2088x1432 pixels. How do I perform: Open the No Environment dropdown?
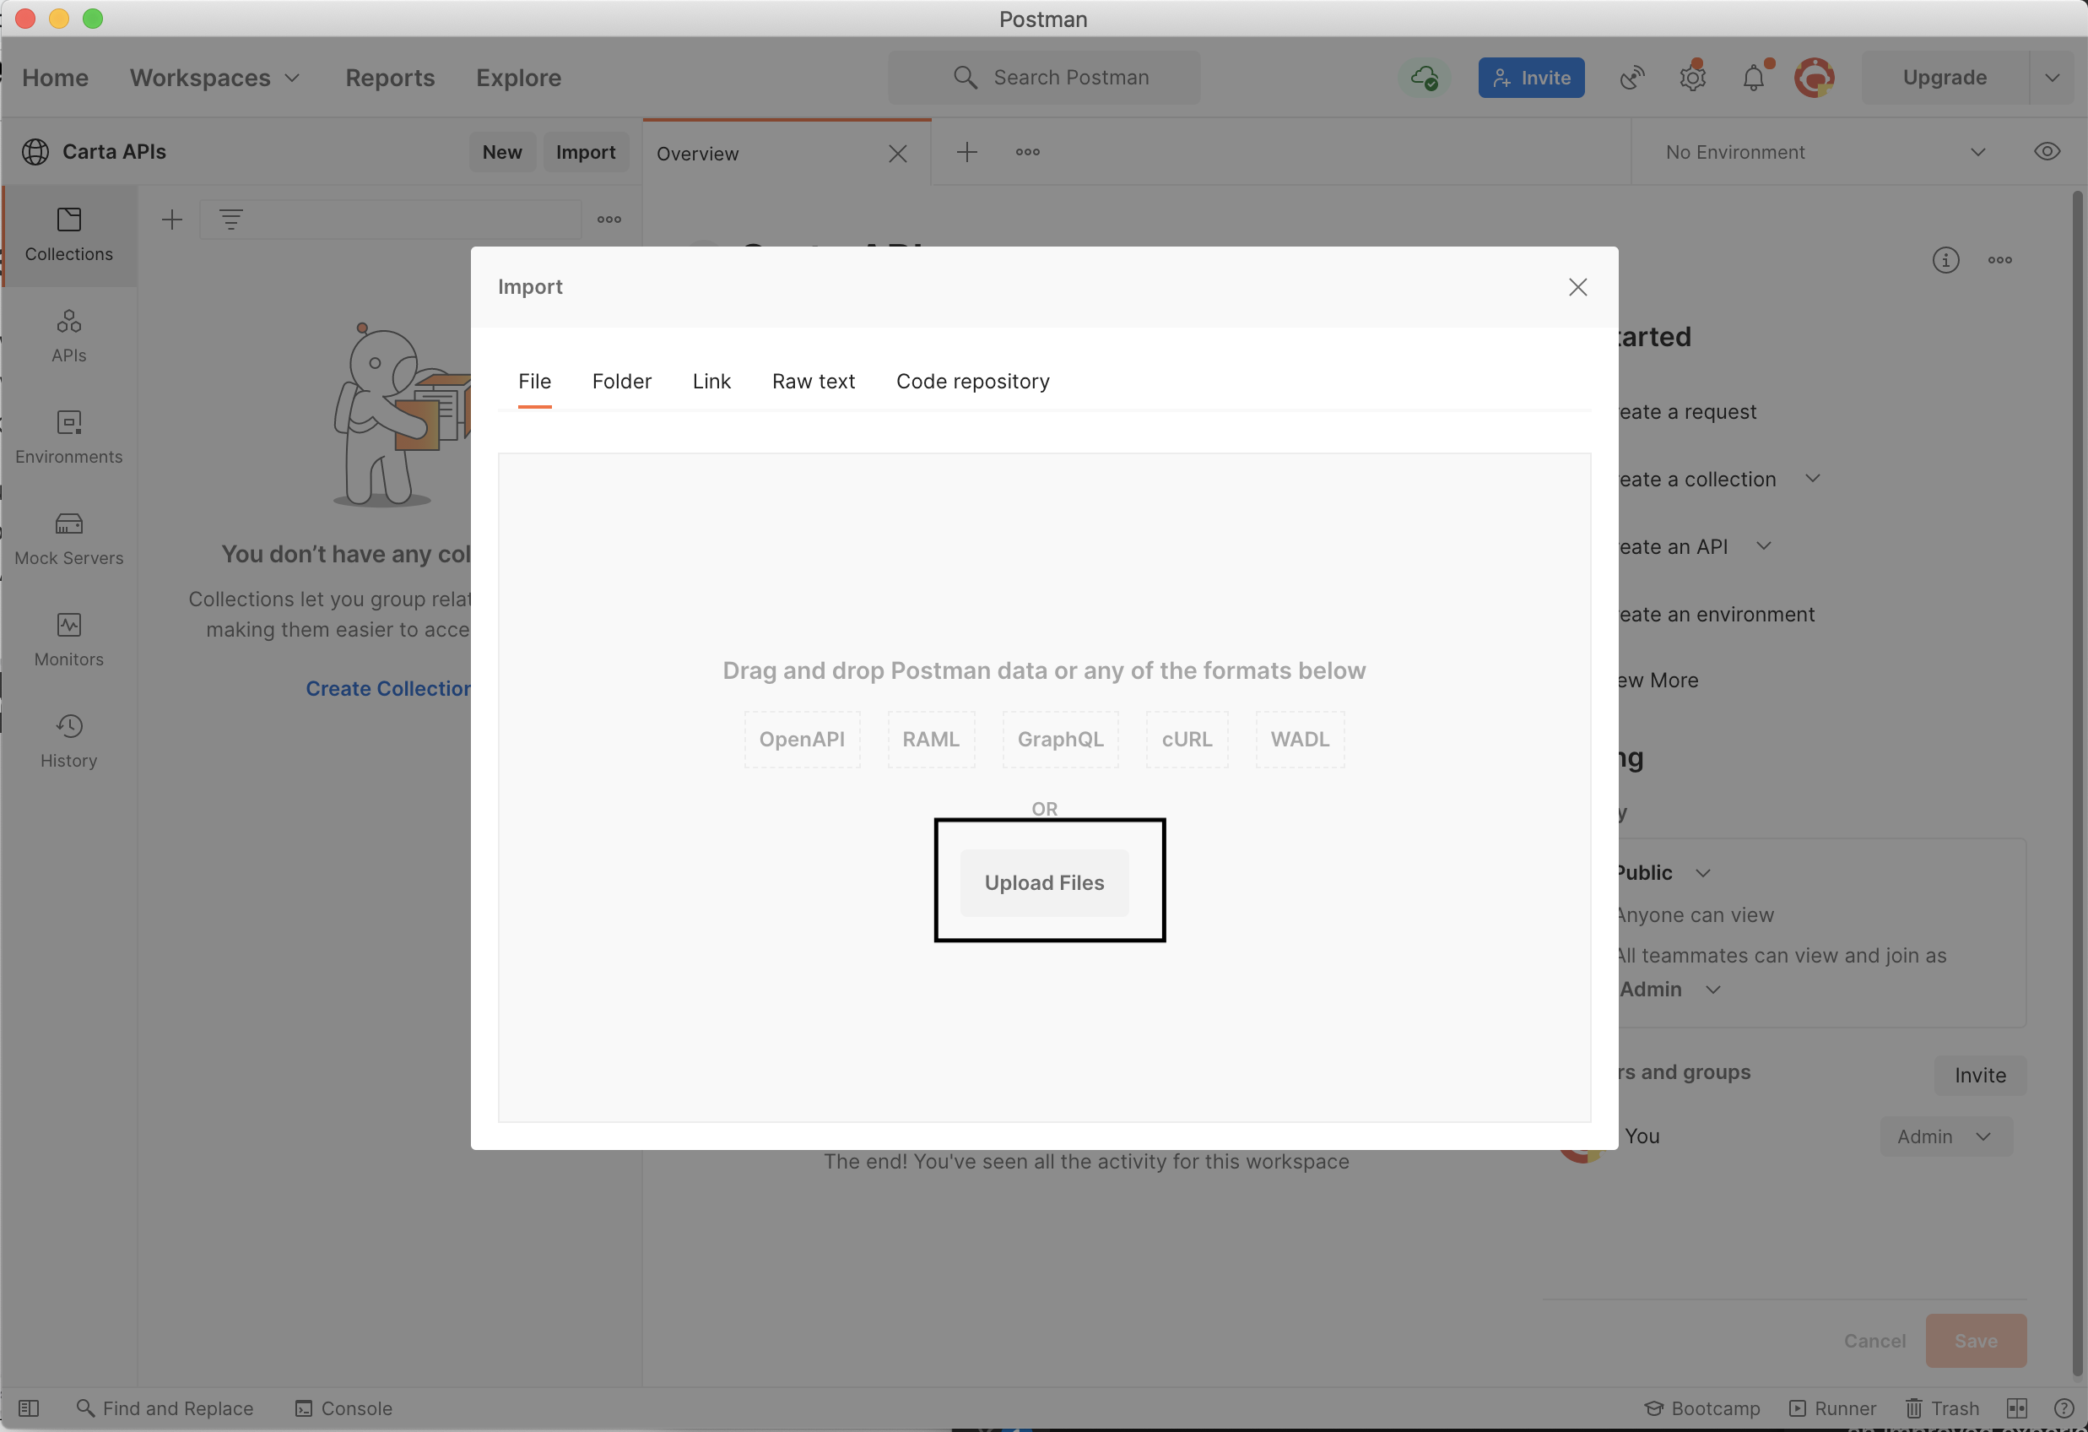[1826, 152]
